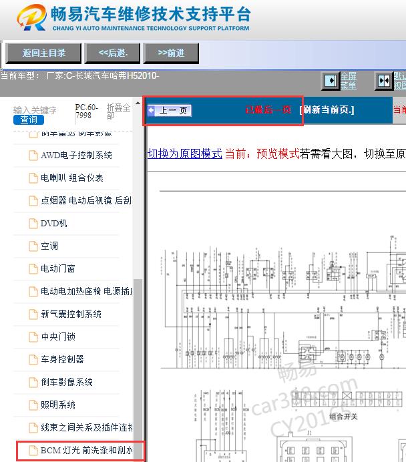The height and width of the screenshot is (462, 406).
Task: Open 电动电加热座椅 tree item
Action: click(x=87, y=291)
